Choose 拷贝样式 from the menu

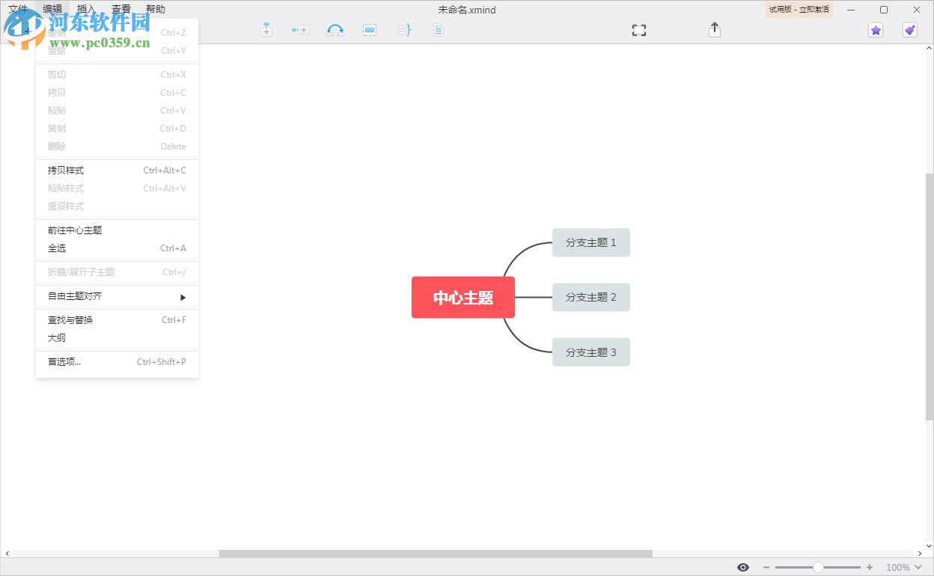tap(117, 171)
